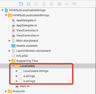Open the Breakpoint navigator icon
The height and width of the screenshot is (94, 96).
pyautogui.click(x=67, y=4)
